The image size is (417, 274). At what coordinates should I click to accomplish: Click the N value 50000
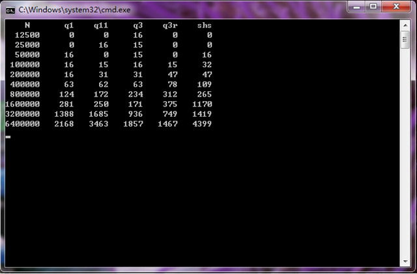(27, 55)
